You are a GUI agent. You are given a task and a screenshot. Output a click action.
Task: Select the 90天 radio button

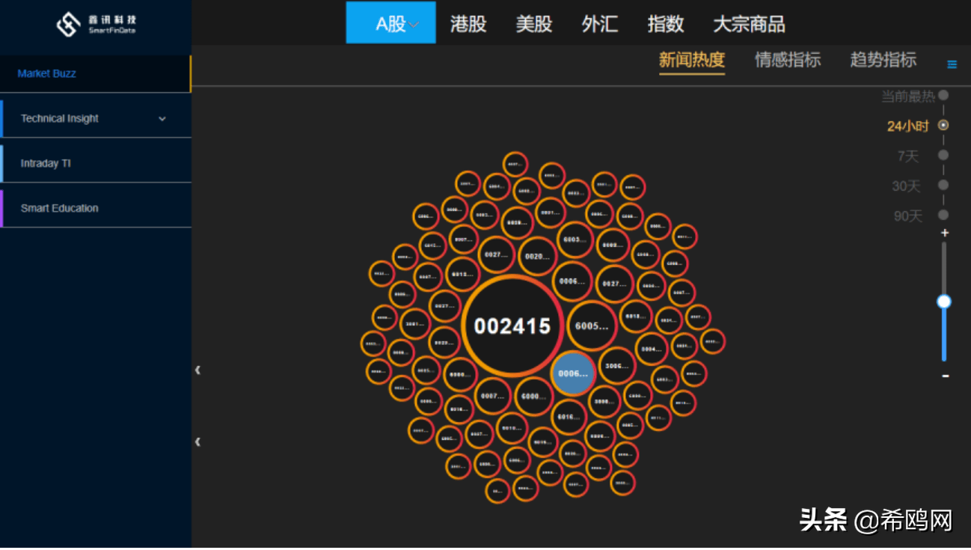(x=942, y=216)
